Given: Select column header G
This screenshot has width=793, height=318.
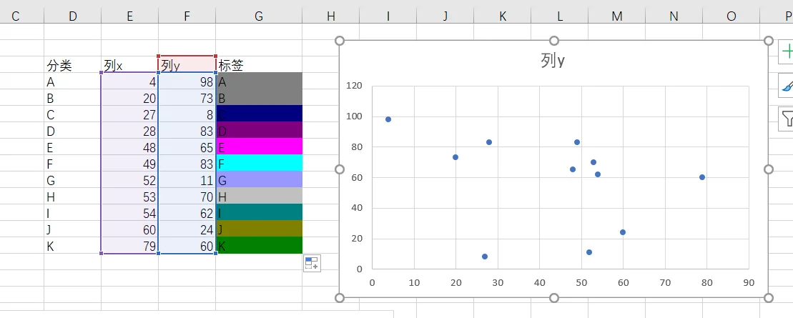Looking at the screenshot, I should [x=259, y=16].
